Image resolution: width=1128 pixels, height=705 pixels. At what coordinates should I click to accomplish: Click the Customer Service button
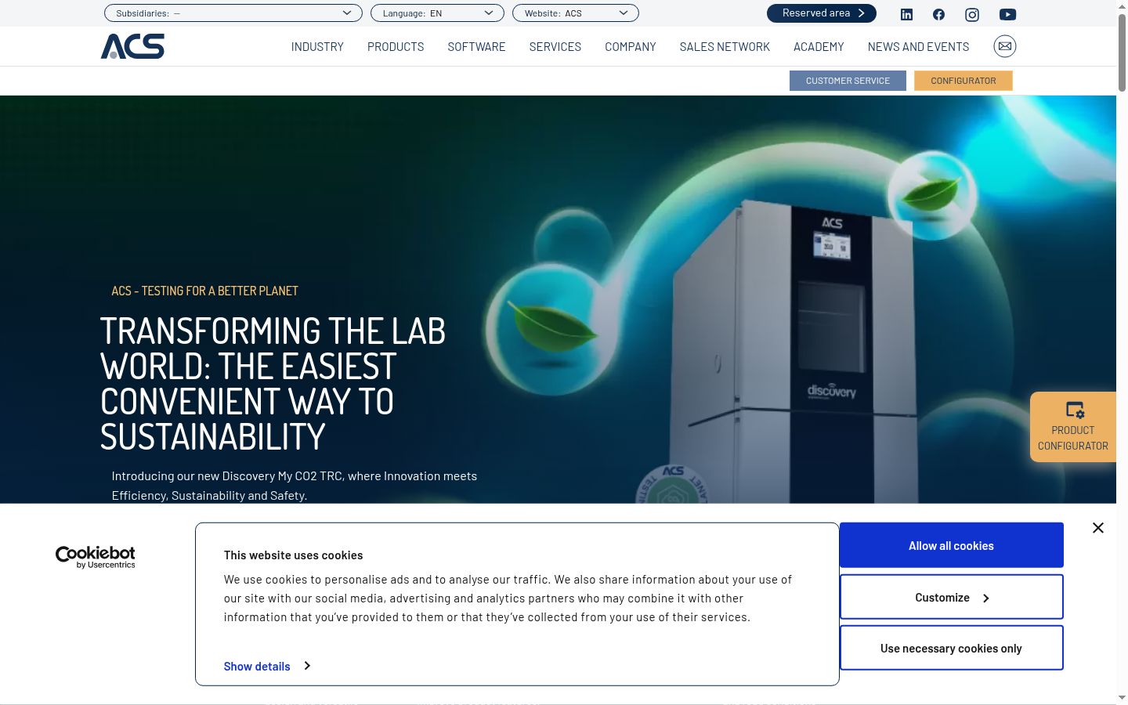(848, 81)
